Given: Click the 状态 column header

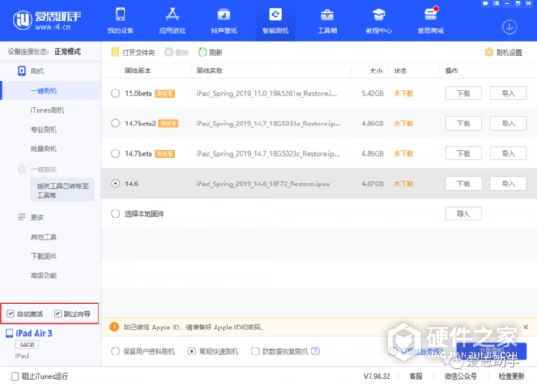Looking at the screenshot, I should (400, 71).
